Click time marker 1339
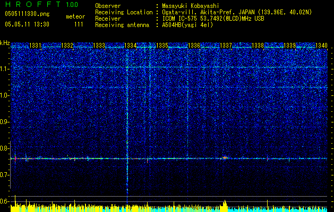Screen dimensions: 334x212 click(x=289, y=45)
